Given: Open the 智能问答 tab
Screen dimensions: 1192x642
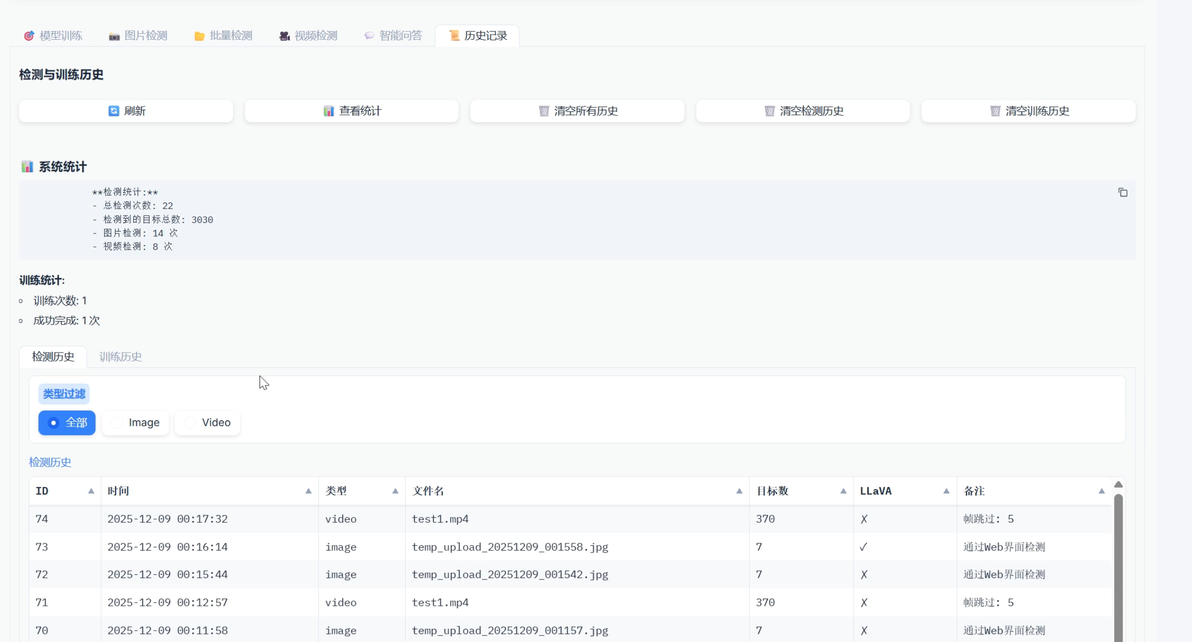Looking at the screenshot, I should click(393, 36).
